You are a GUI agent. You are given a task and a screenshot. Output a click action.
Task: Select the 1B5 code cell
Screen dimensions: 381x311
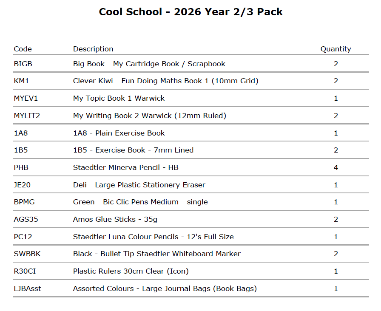click(20, 150)
